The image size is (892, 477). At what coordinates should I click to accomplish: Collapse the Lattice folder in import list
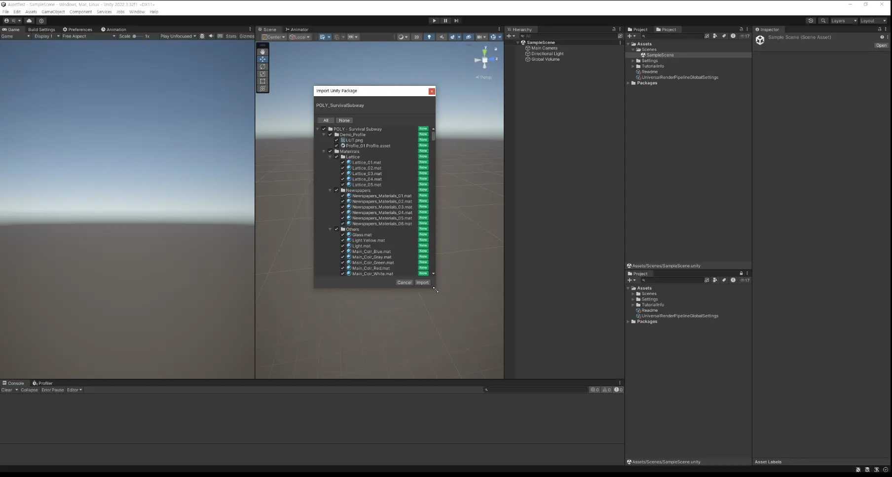pyautogui.click(x=330, y=157)
